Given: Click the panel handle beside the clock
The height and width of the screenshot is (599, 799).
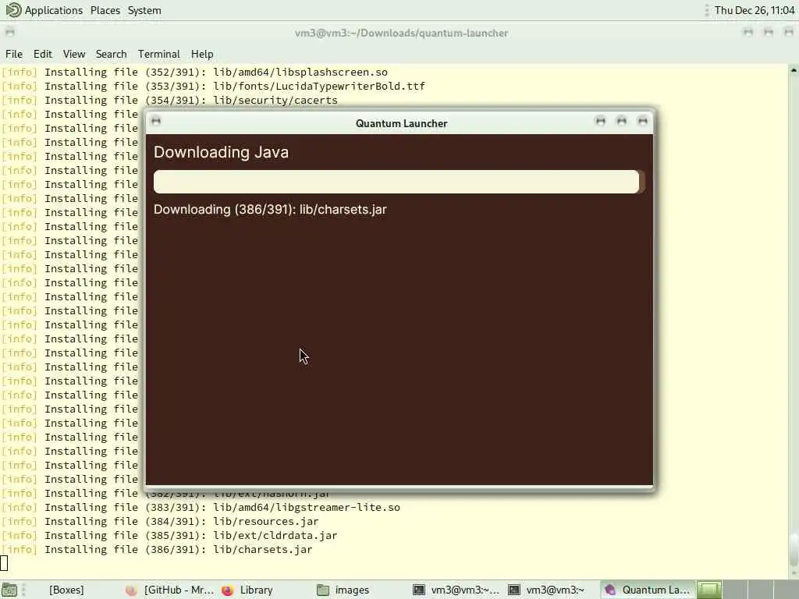Looking at the screenshot, I should [x=707, y=10].
